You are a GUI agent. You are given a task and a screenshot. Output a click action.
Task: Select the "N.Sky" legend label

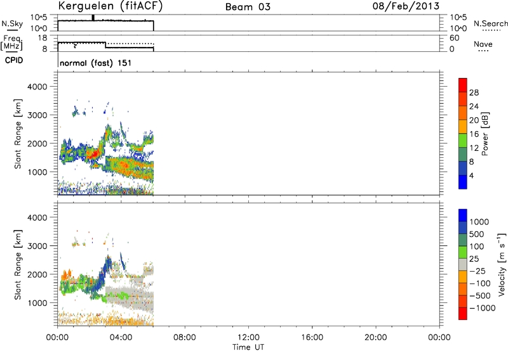coord(12,23)
